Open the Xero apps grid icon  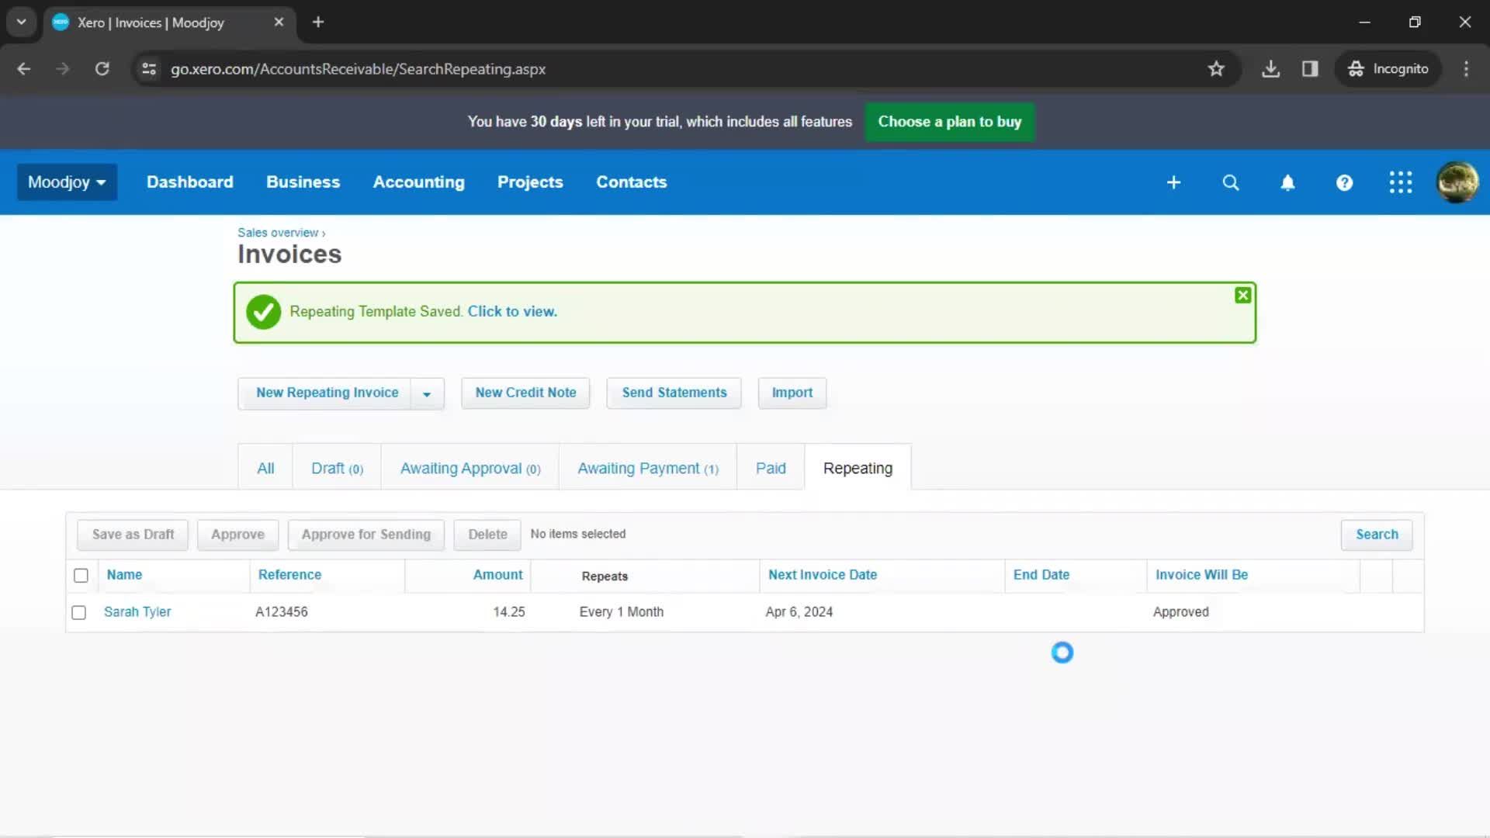pyautogui.click(x=1401, y=182)
